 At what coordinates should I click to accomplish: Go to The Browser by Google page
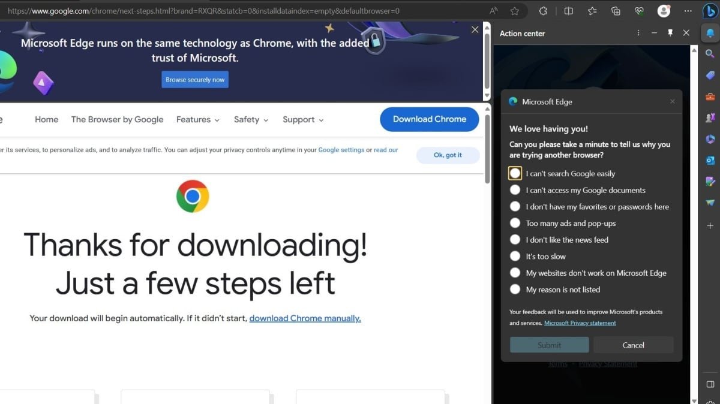point(117,119)
